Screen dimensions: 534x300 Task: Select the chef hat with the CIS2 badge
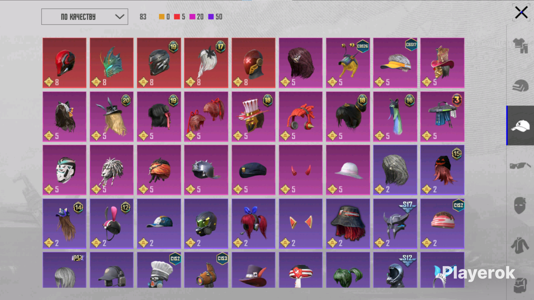159,270
